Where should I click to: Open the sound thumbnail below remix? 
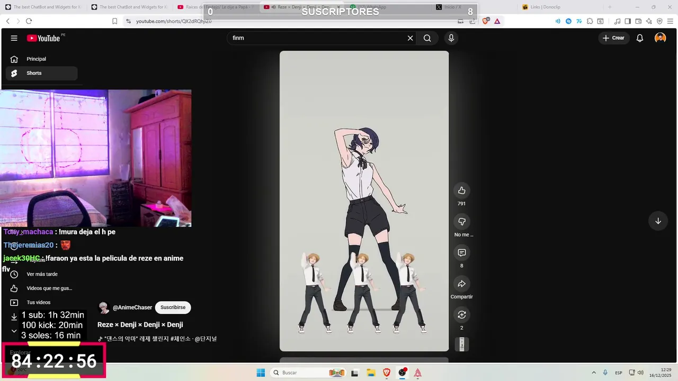[x=461, y=344]
